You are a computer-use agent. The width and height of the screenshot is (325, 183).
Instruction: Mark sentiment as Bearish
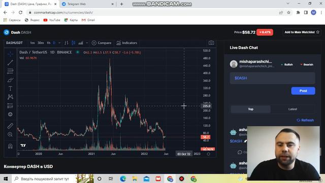307,65
